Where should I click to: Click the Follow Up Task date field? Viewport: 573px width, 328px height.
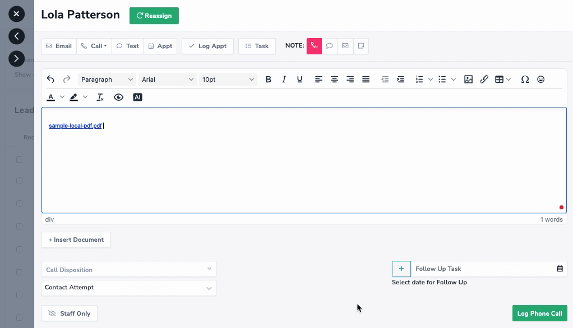[x=484, y=269]
